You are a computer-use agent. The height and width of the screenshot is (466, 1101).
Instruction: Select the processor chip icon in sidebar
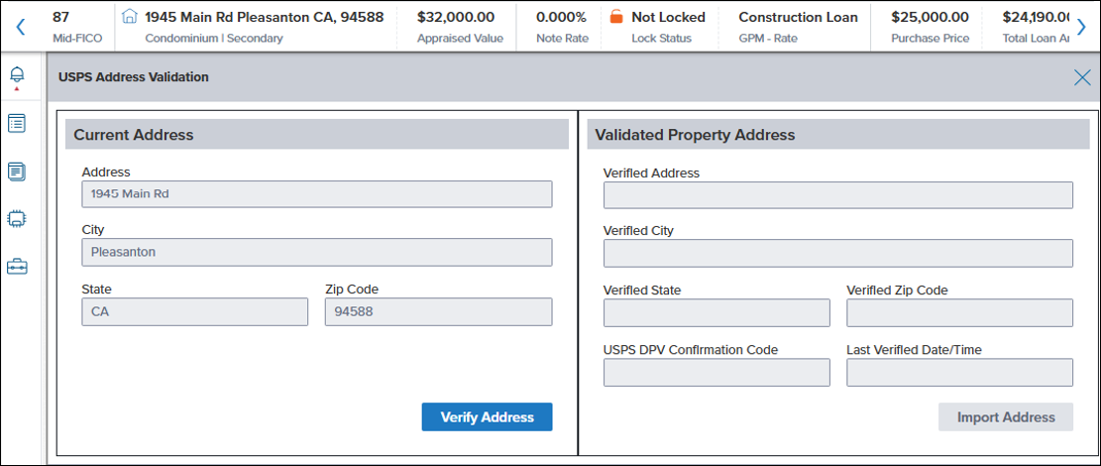[17, 218]
